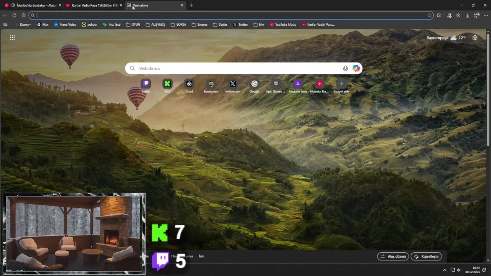Add this page to favorites star
The height and width of the screenshot is (276, 491).
(429, 15)
